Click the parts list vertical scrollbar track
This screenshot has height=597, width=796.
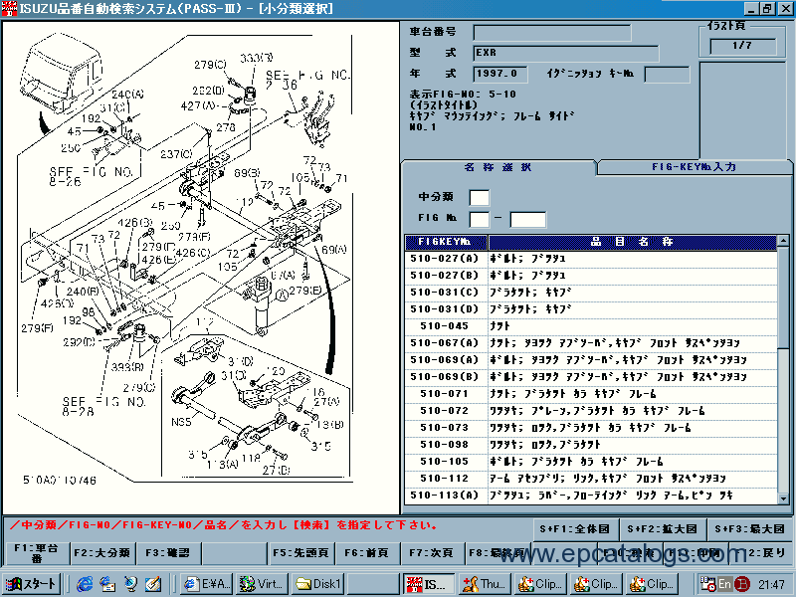tap(783, 421)
